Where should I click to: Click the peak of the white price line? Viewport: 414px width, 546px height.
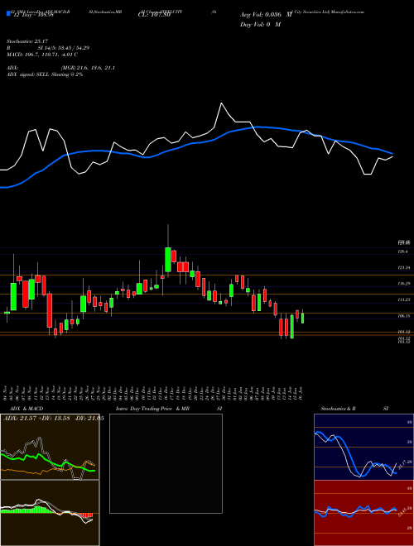(x=221, y=103)
